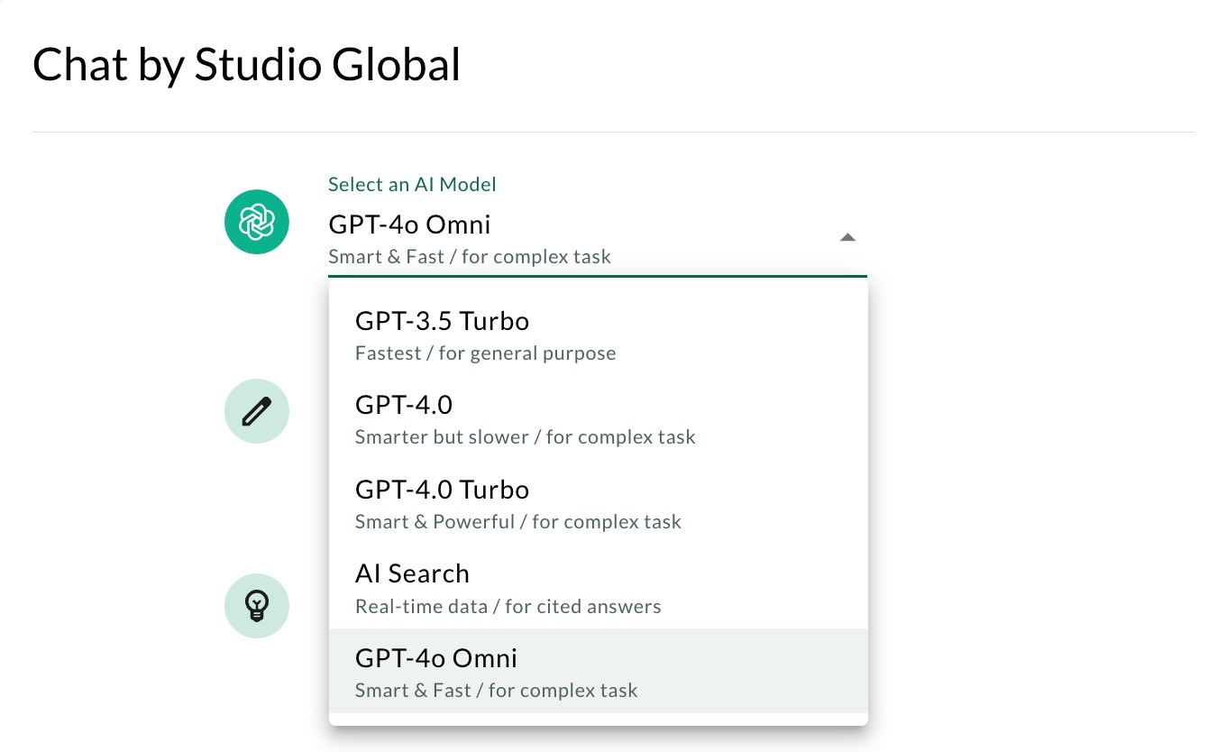
Task: Click 'Fastest / for general purpose' description
Action: [x=485, y=353]
